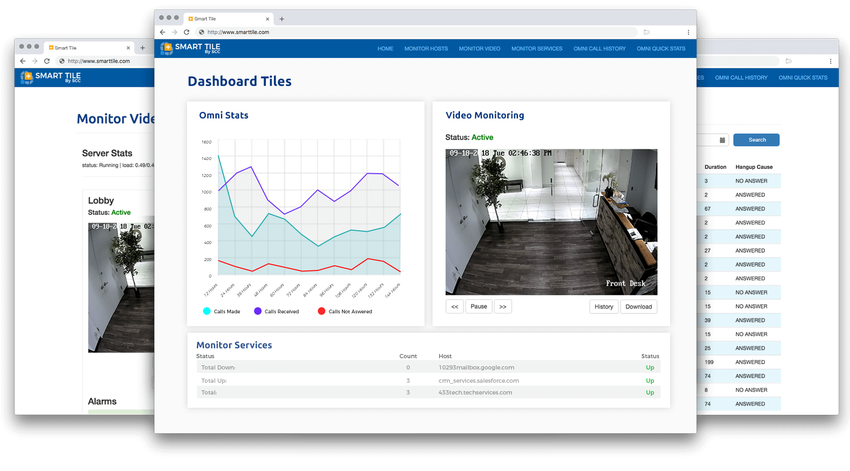Pause the video feed
The image size is (850, 471).
478,307
